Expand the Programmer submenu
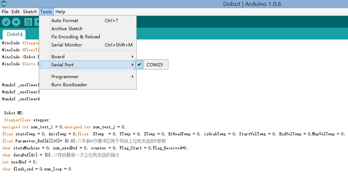 pyautogui.click(x=88, y=77)
